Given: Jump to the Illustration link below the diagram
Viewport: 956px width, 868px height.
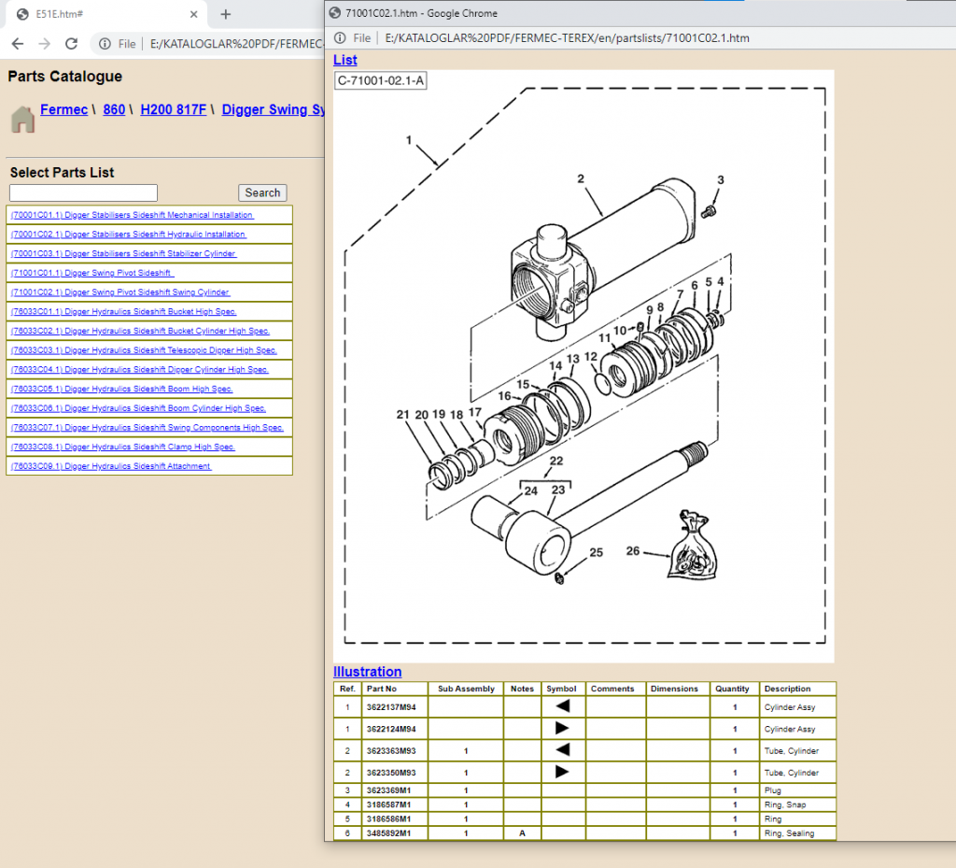Looking at the screenshot, I should 367,672.
